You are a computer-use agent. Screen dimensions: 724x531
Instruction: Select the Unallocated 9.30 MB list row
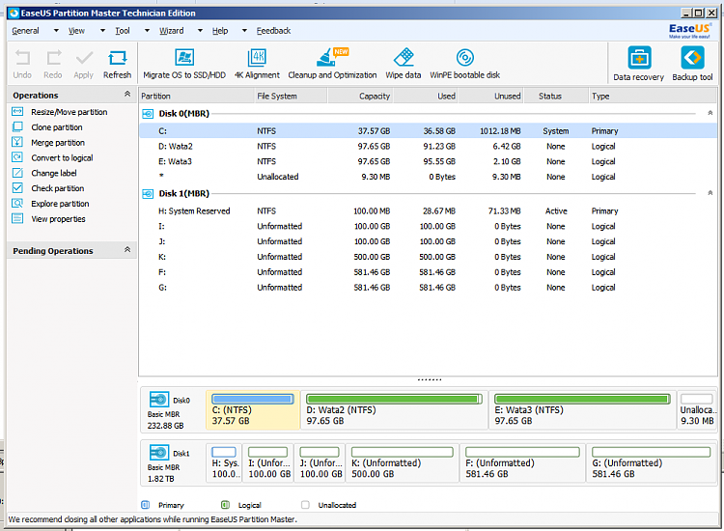428,177
